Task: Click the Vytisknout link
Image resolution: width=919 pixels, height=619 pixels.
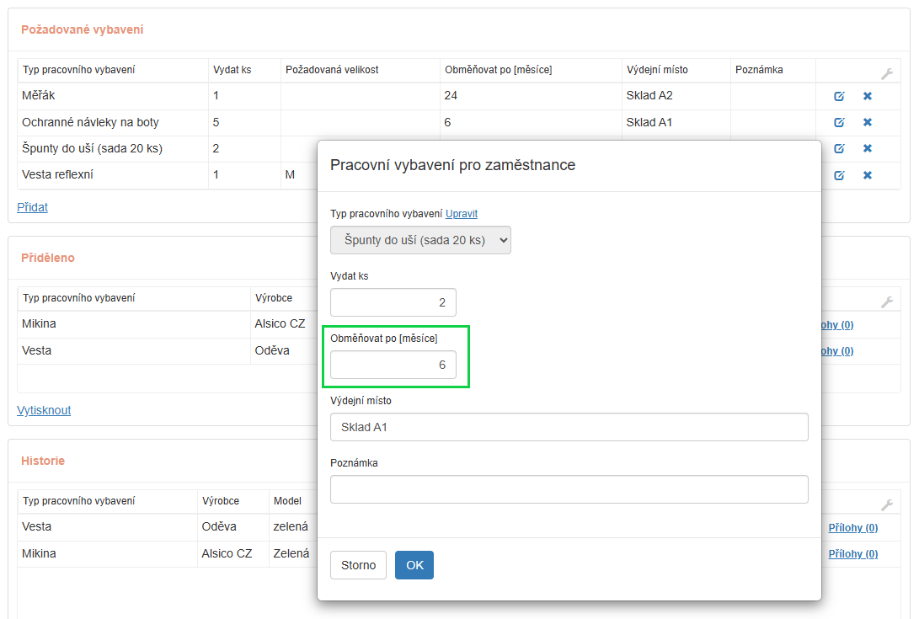Action: pyautogui.click(x=44, y=410)
